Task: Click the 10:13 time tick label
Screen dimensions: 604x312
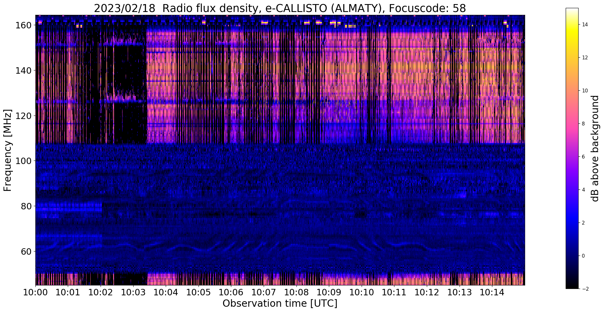Action: click(x=460, y=292)
